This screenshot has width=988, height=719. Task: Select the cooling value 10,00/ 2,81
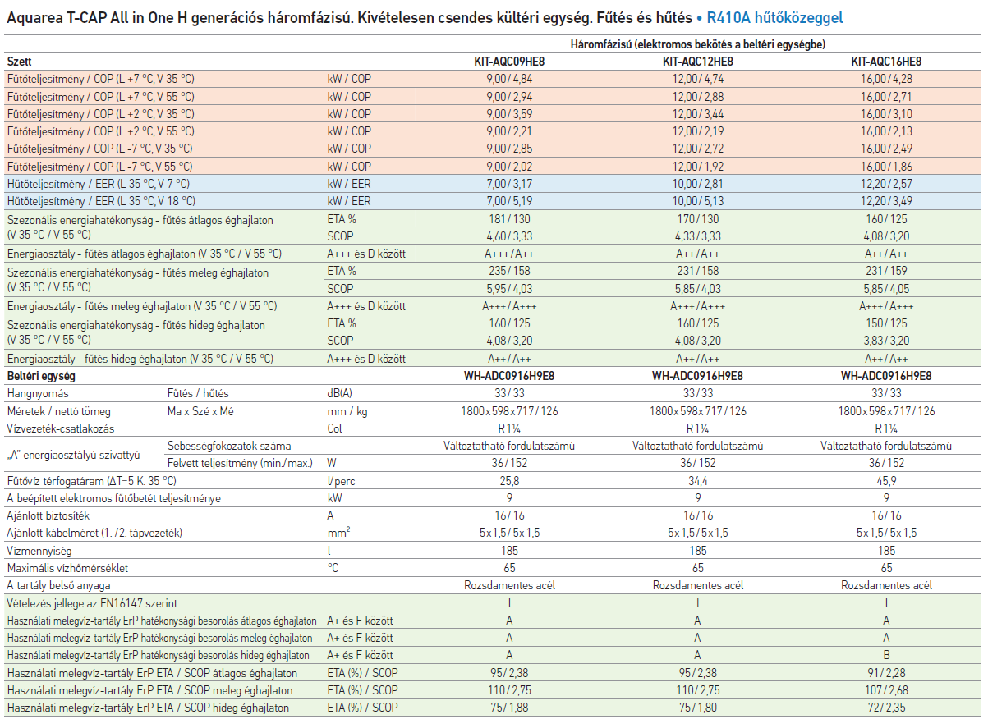pos(697,184)
